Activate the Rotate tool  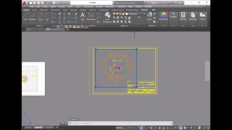65,14
